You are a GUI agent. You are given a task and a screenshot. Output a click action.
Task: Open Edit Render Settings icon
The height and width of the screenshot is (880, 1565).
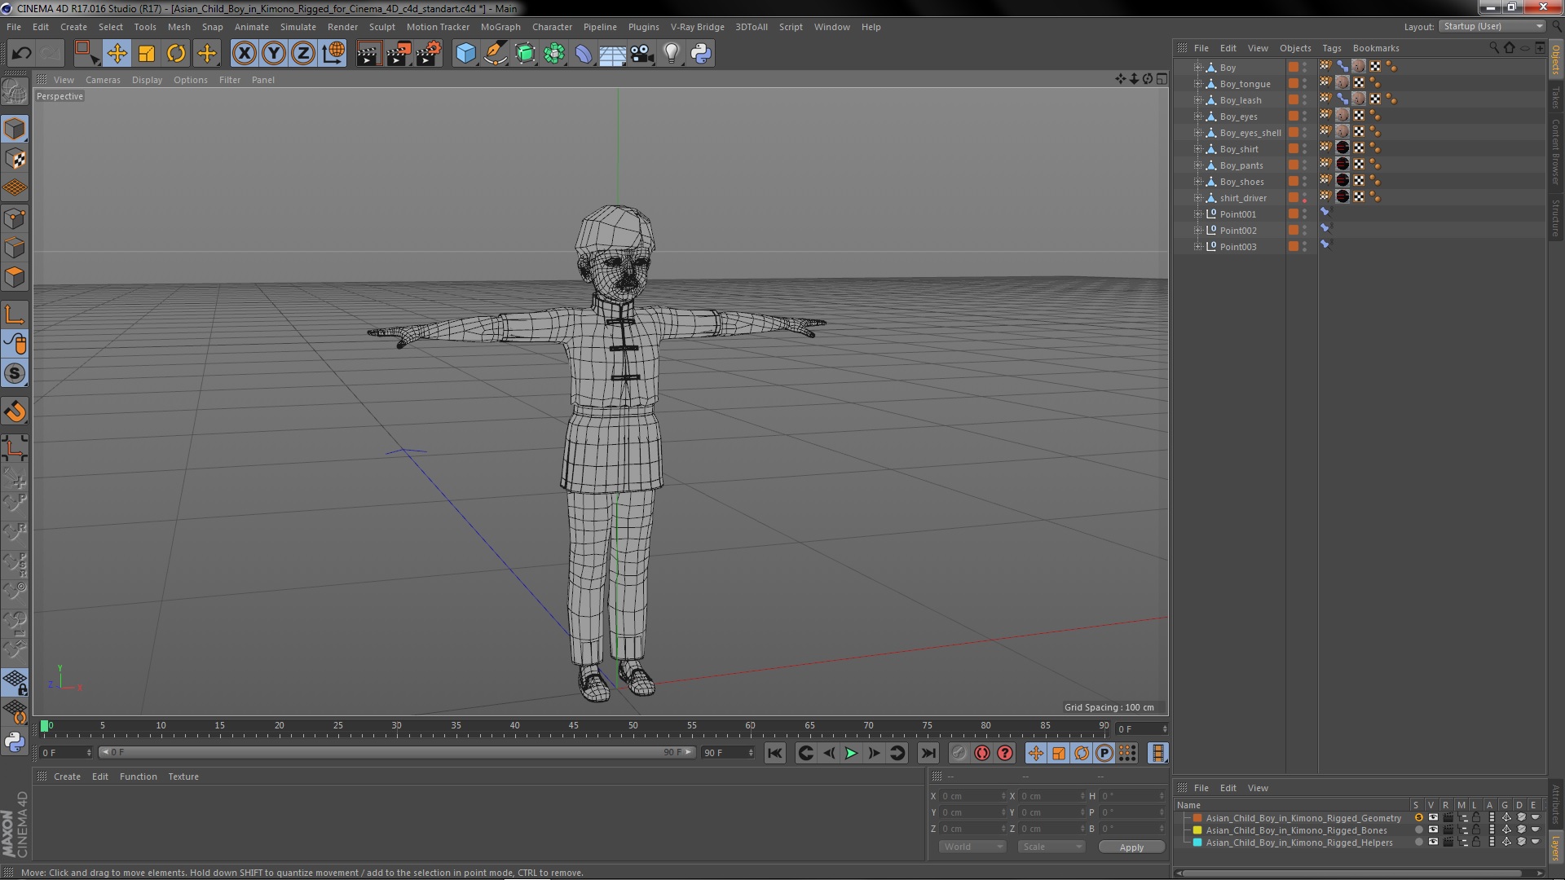coord(428,54)
